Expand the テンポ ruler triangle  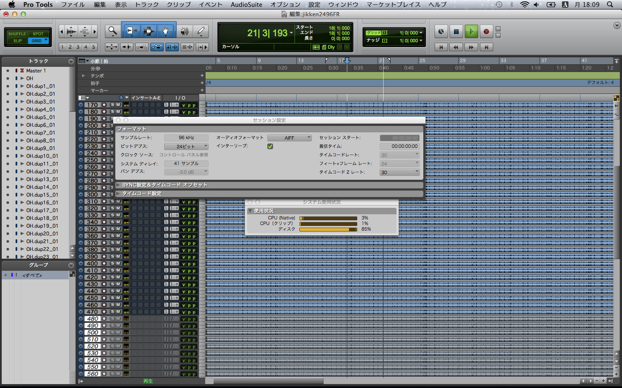point(83,76)
